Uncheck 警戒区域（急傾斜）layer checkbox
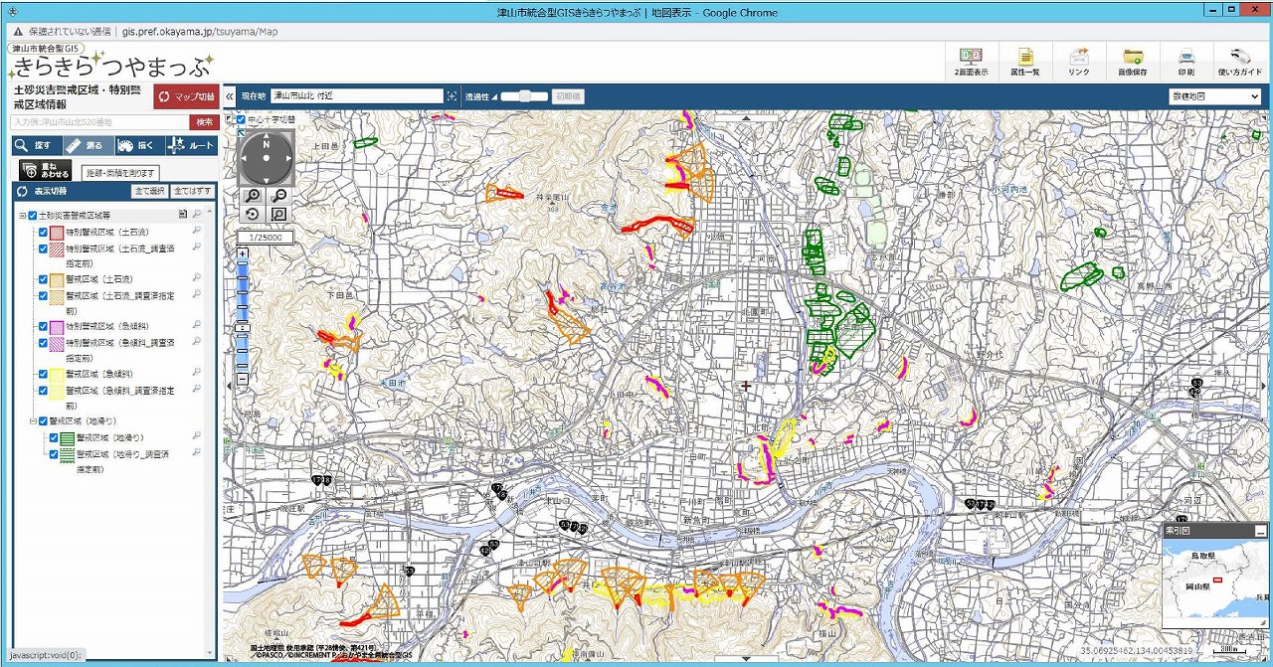This screenshot has height=667, width=1273. 43,374
